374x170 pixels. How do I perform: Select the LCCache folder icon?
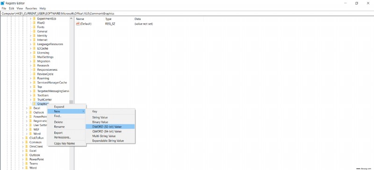[34, 48]
